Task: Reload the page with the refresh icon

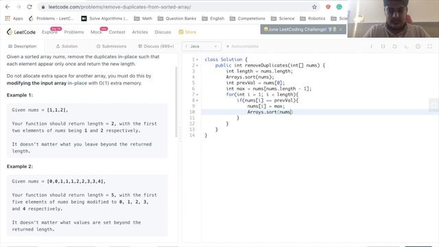Action: tap(29, 7)
